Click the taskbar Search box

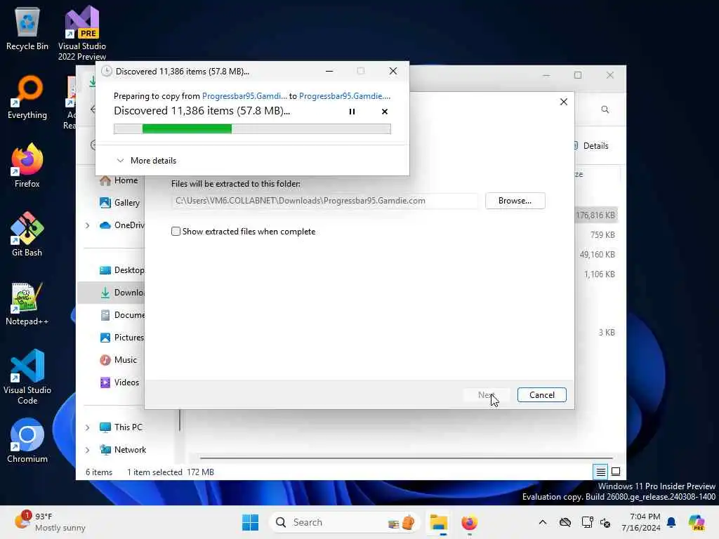click(x=344, y=522)
